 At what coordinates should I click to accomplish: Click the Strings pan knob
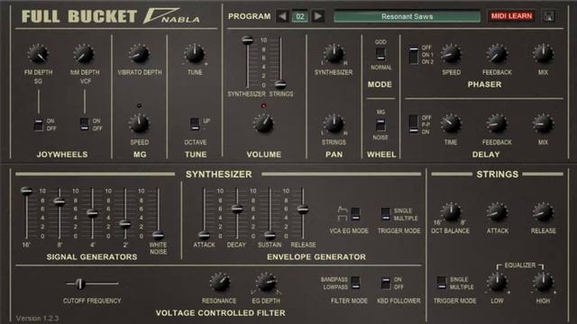(x=334, y=123)
